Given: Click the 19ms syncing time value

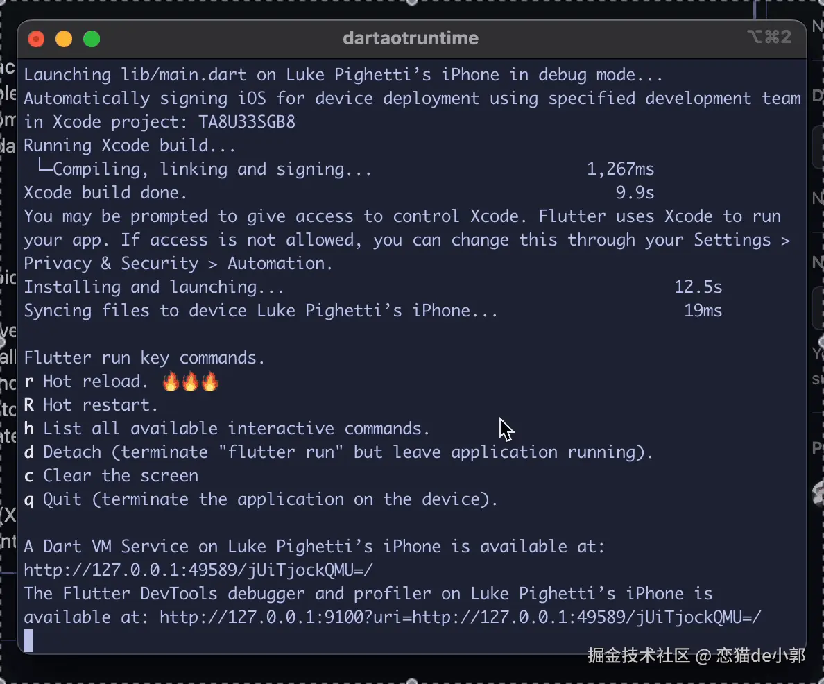Looking at the screenshot, I should tap(703, 311).
